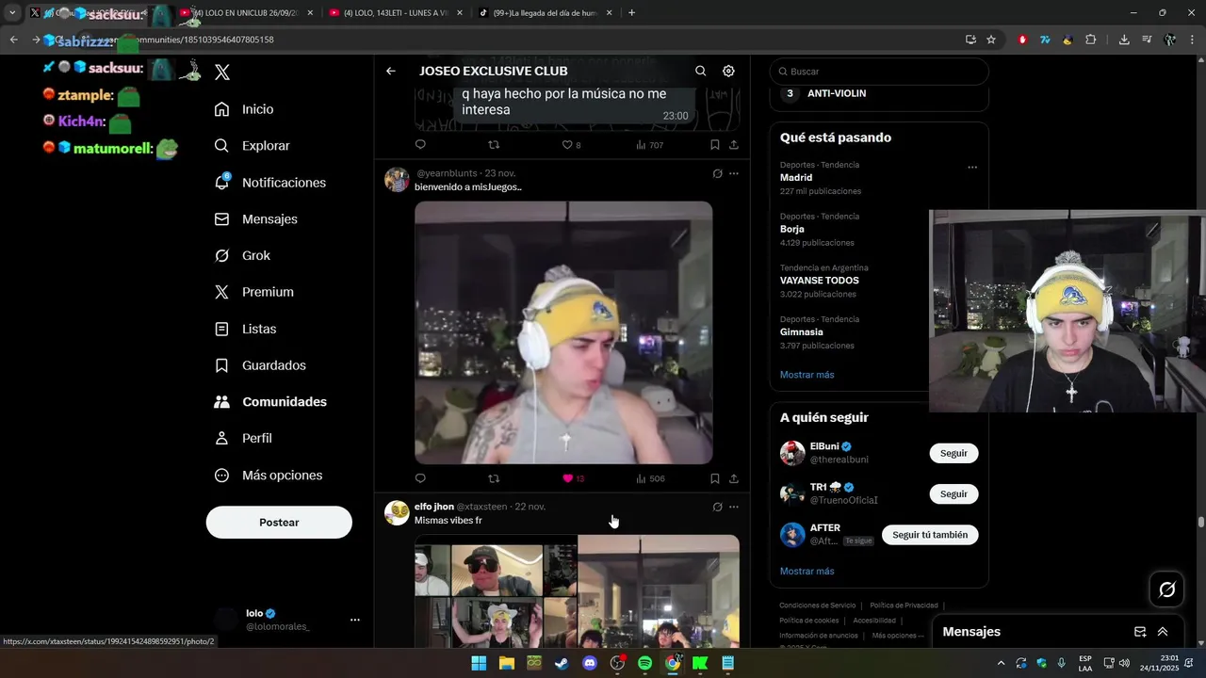1206x678 pixels.
Task: Open account menu dots next to lolo
Action: (x=355, y=620)
